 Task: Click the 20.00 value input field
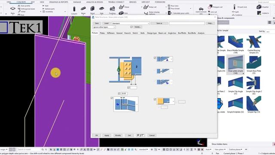click(124, 93)
